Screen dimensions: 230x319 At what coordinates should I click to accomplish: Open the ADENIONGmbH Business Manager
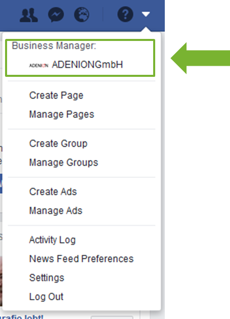[87, 65]
